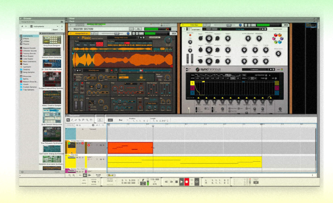The width and height of the screenshot is (333, 203).
Task: Click the 4/4 time signature display
Action: tap(155, 184)
